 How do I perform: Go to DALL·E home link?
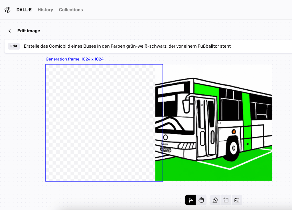pyautogui.click(x=24, y=10)
